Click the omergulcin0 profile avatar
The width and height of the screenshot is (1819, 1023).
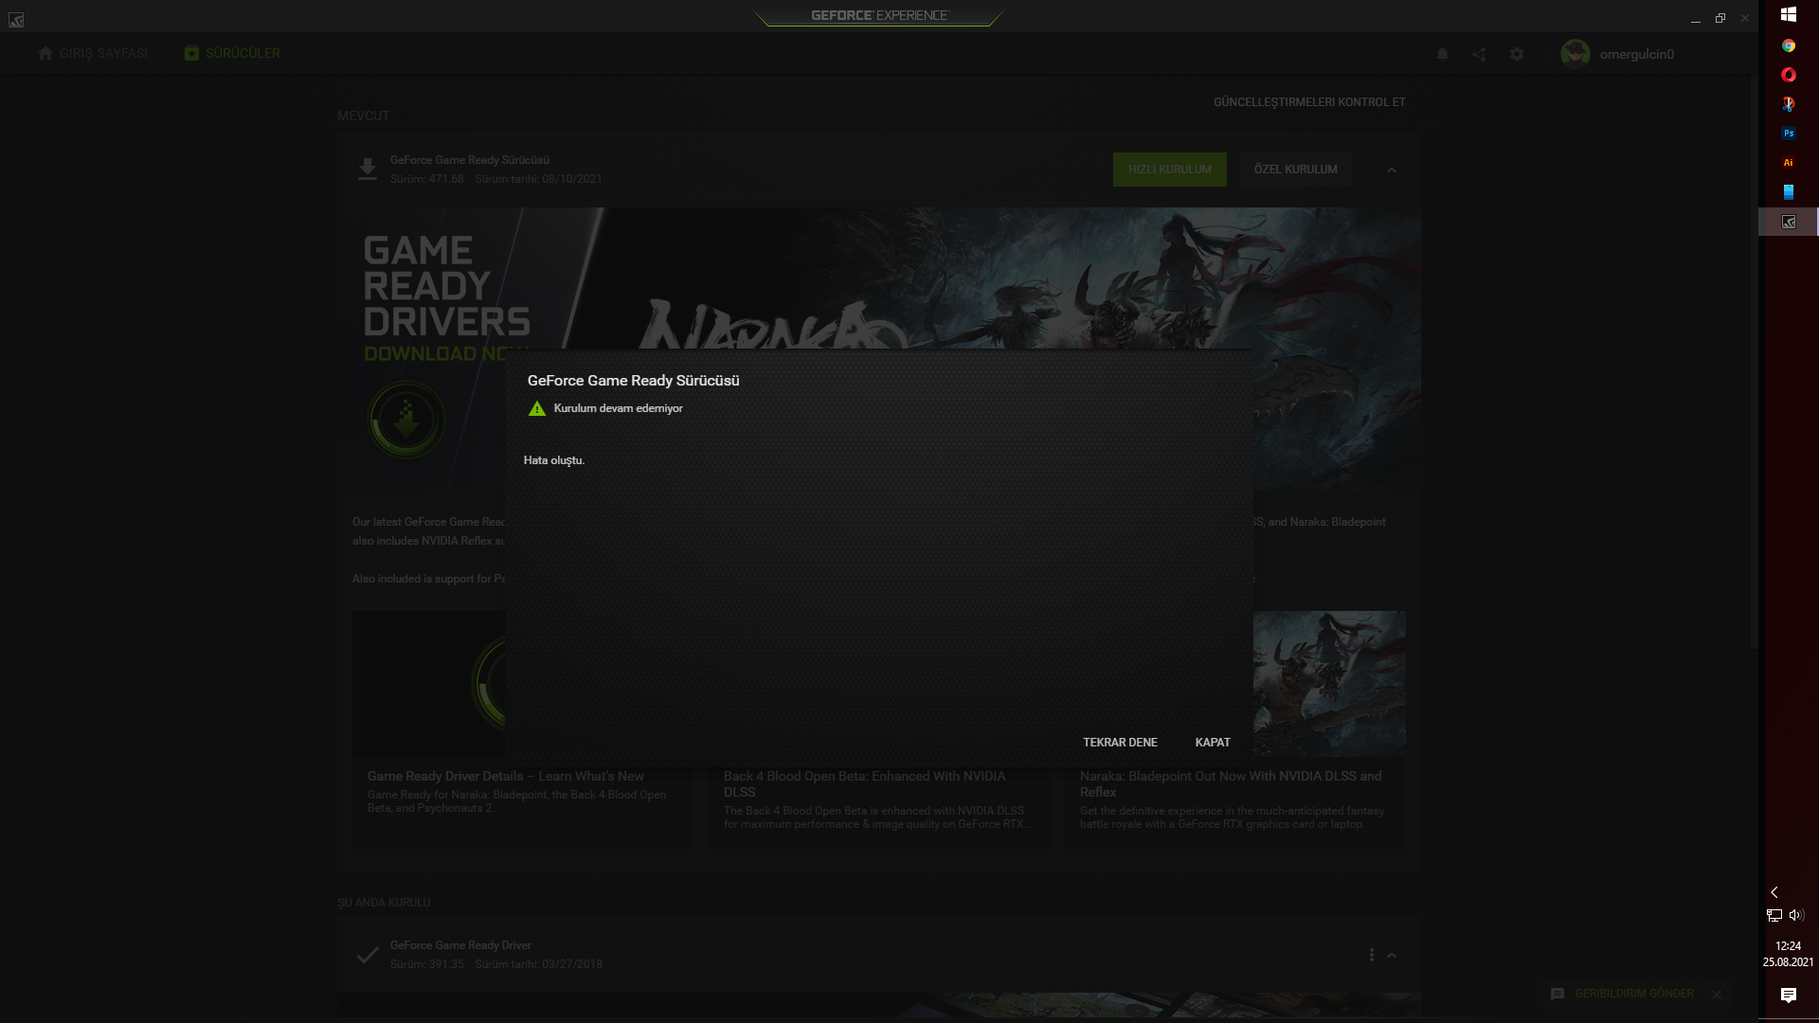[1576, 54]
